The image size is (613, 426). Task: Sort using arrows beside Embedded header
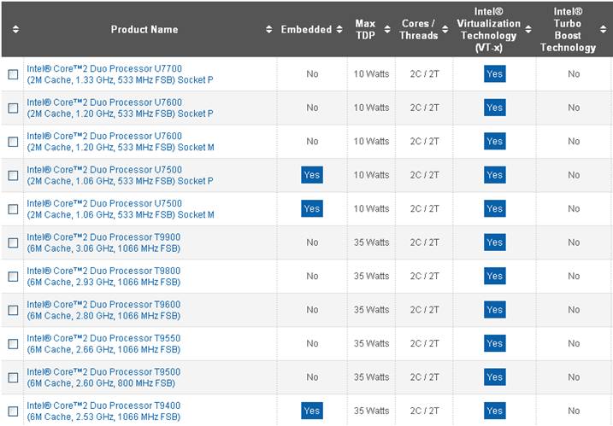[x=339, y=29]
